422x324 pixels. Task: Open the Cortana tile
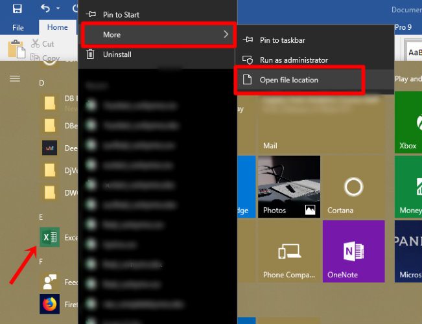point(353,187)
